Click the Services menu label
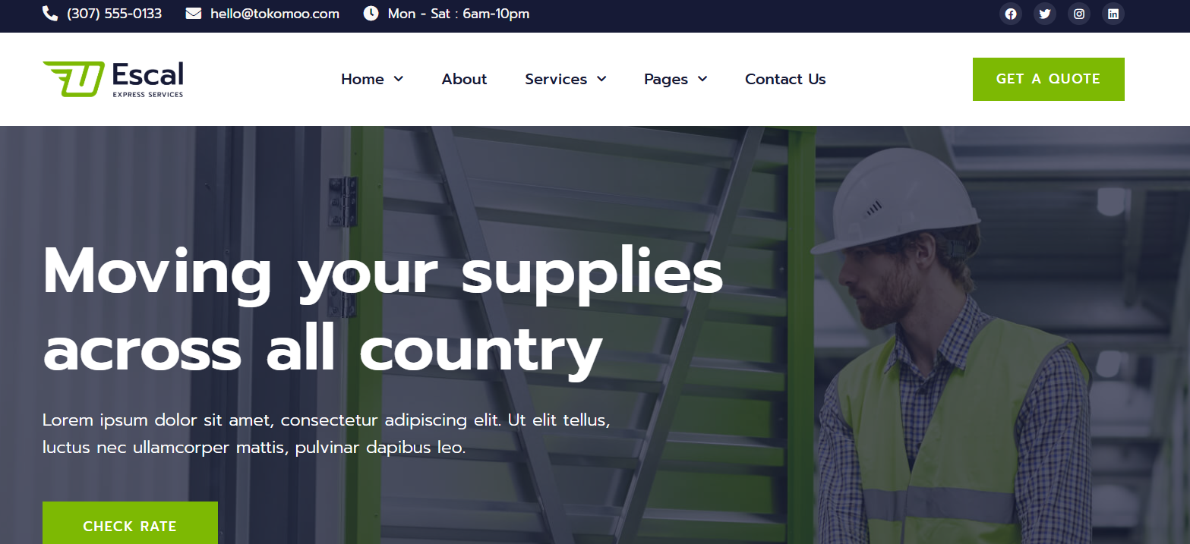 click(x=556, y=79)
